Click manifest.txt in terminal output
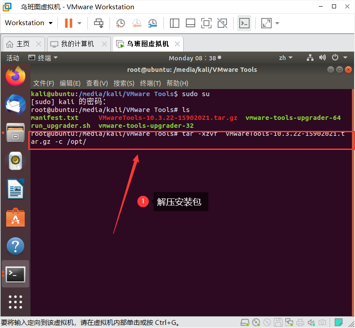 click(55, 118)
